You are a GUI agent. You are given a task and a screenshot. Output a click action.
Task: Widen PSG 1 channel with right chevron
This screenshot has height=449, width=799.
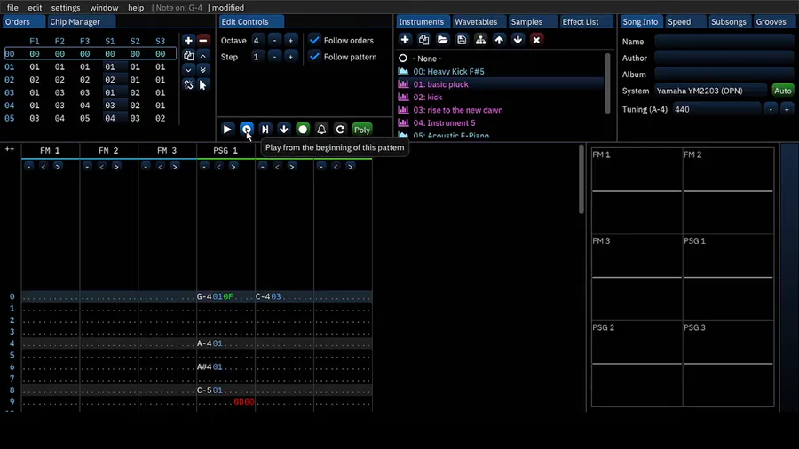tap(233, 167)
